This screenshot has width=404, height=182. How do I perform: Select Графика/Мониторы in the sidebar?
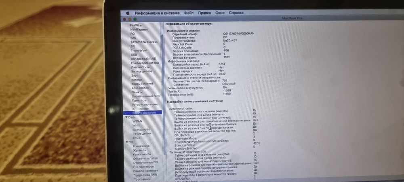[145, 63]
